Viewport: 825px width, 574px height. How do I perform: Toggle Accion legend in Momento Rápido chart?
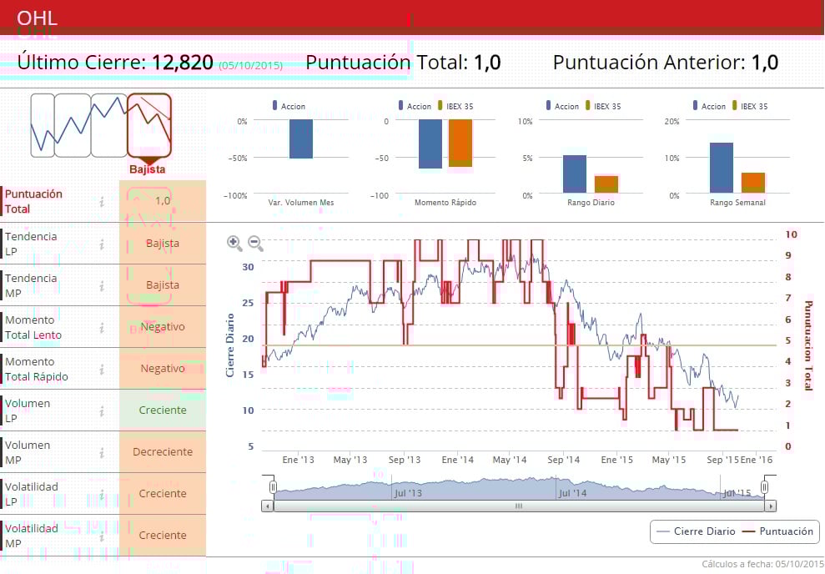(415, 106)
